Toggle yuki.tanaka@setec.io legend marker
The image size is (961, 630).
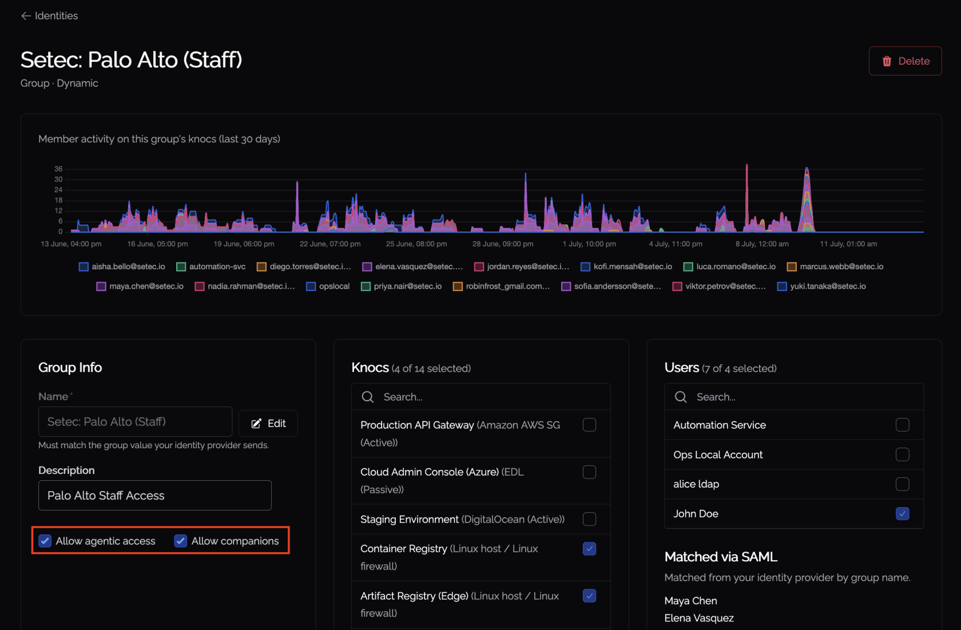click(x=782, y=286)
